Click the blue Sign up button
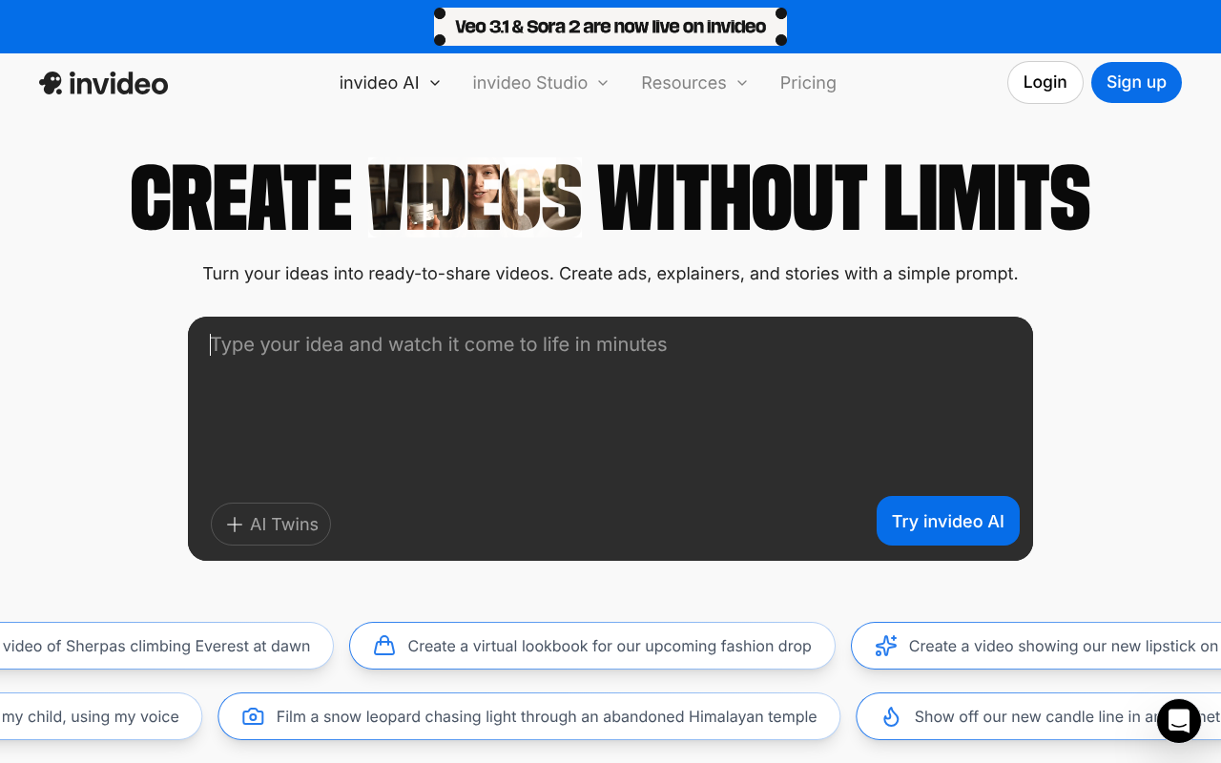The width and height of the screenshot is (1221, 763). [x=1135, y=83]
